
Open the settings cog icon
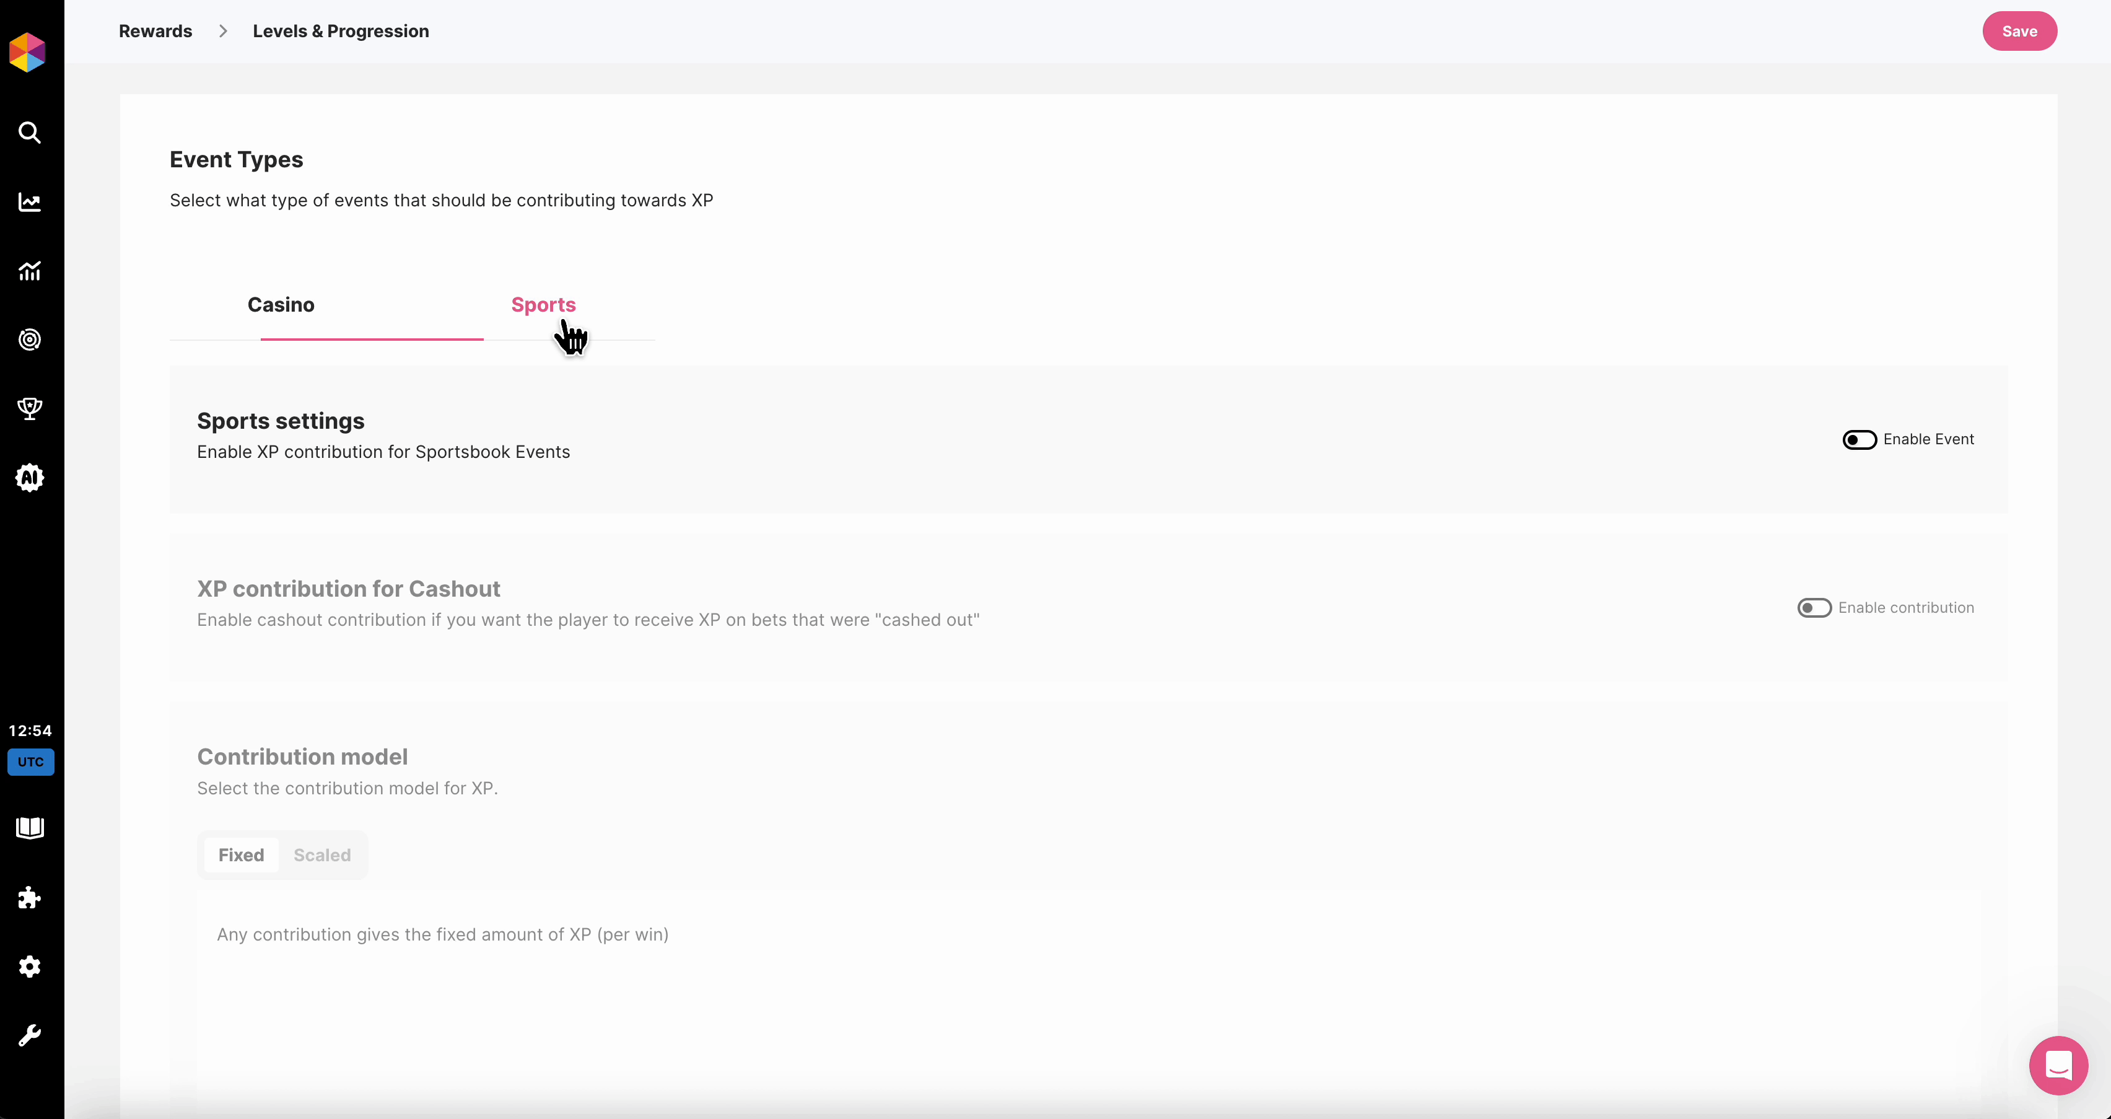[30, 967]
